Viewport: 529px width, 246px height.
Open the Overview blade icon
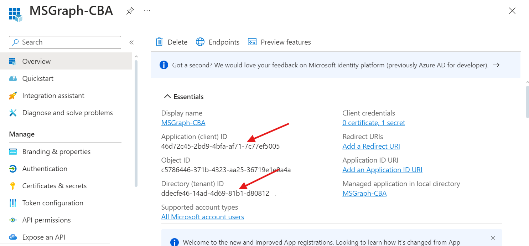[13, 61]
